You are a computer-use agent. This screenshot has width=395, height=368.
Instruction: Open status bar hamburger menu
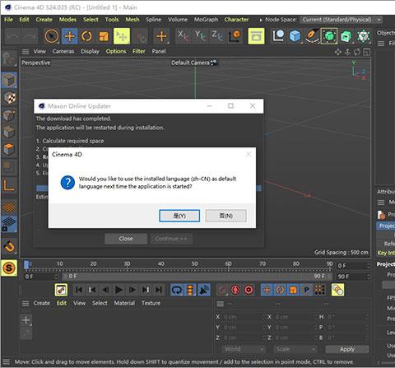[6, 361]
